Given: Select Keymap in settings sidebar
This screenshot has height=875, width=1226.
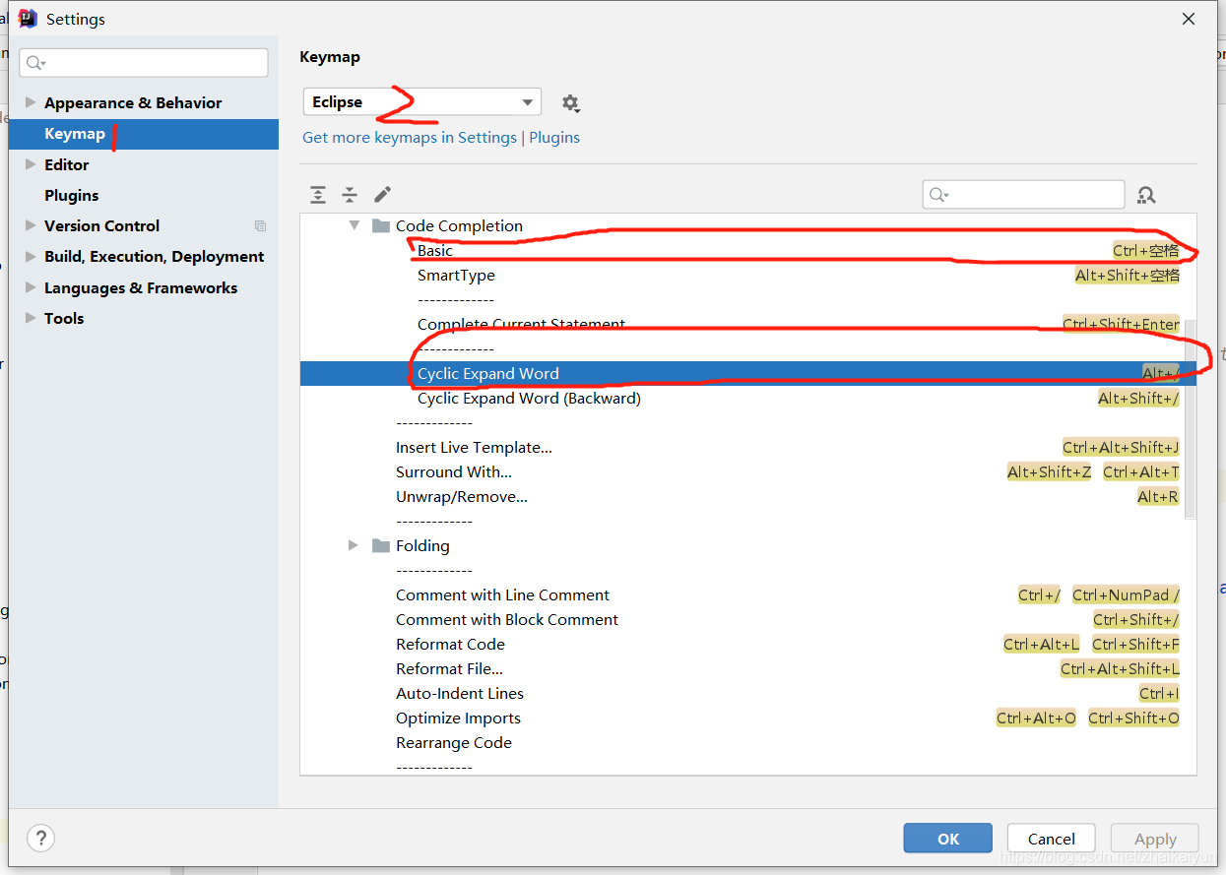Looking at the screenshot, I should coord(144,134).
